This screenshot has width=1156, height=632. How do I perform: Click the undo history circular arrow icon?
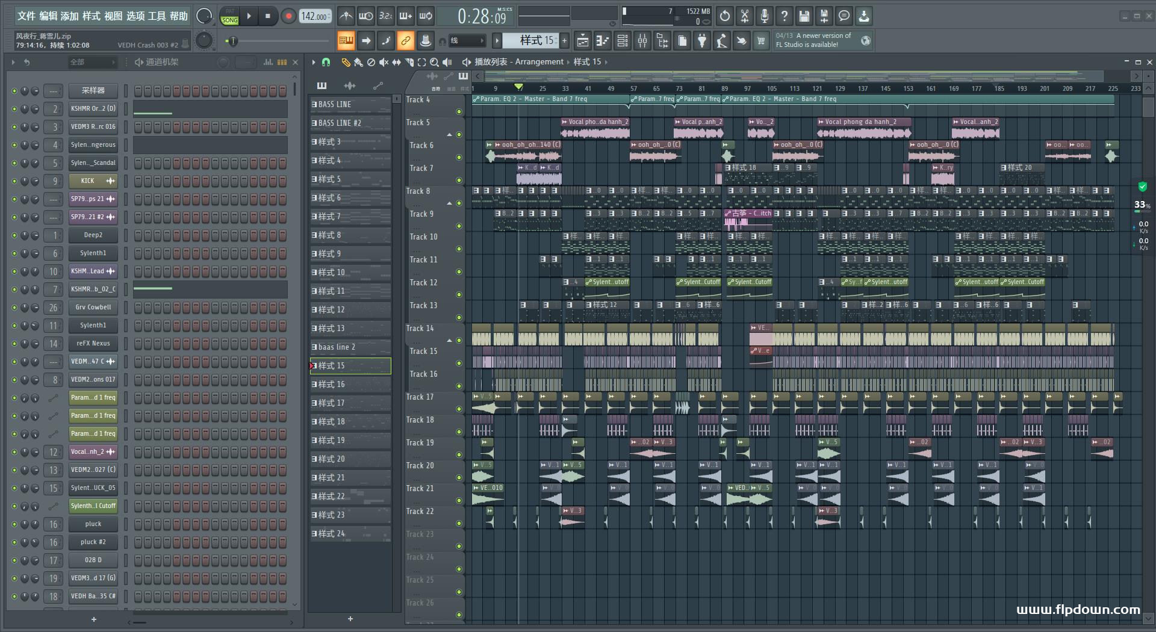point(725,16)
